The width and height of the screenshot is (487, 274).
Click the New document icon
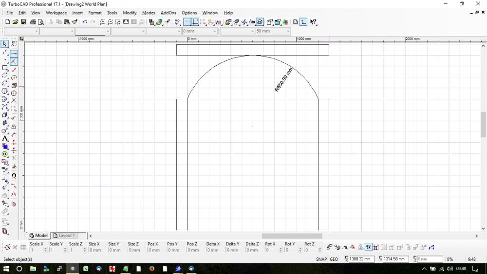pos(7,22)
